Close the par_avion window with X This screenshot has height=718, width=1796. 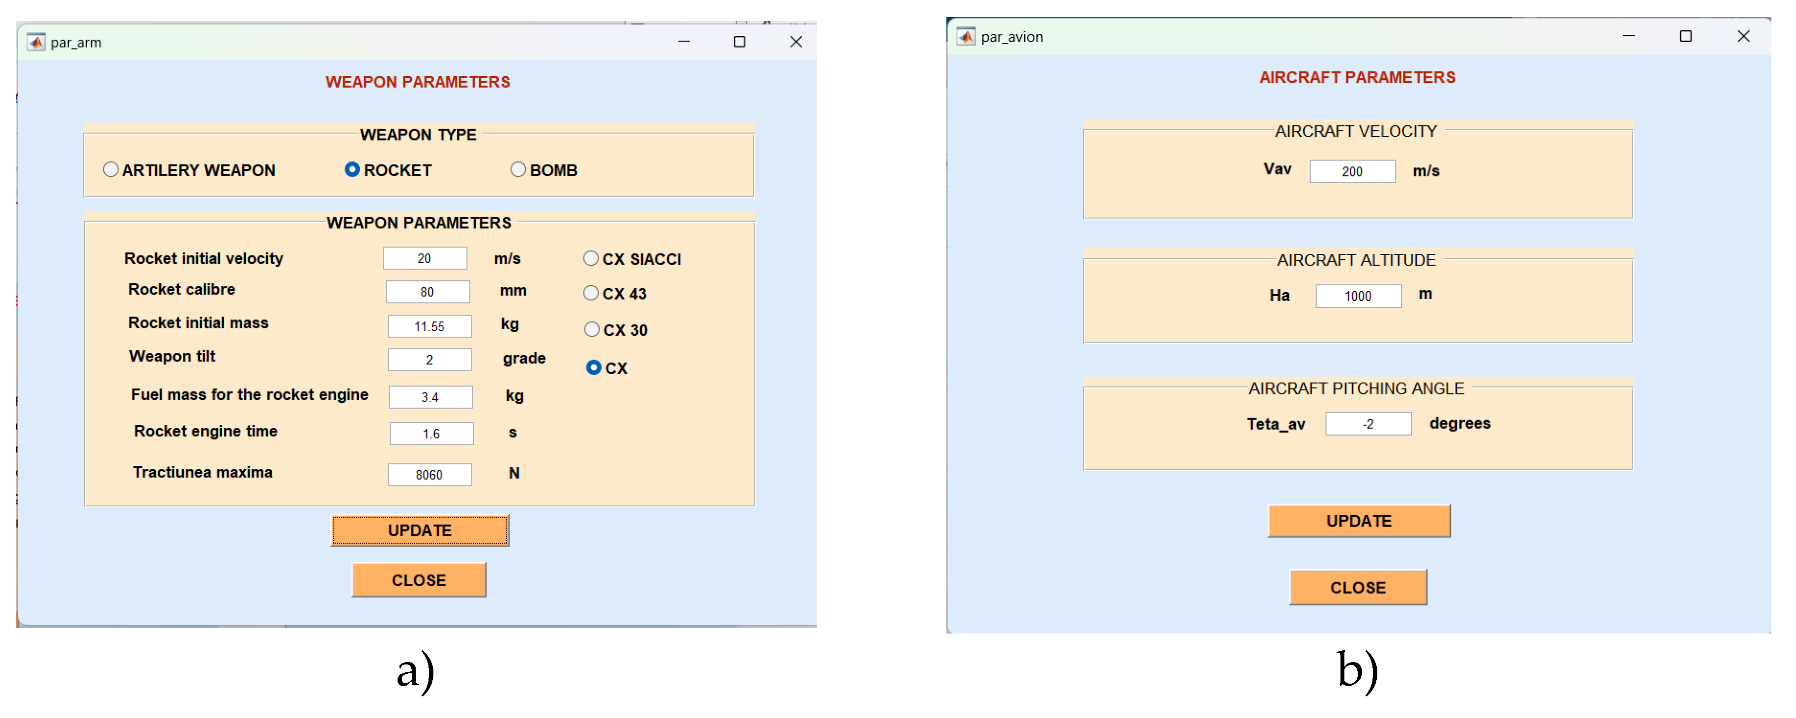click(1743, 36)
